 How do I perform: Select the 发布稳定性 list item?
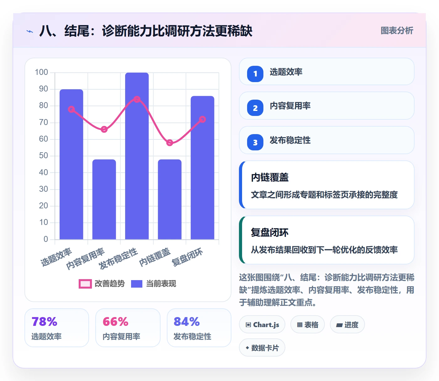point(326,140)
